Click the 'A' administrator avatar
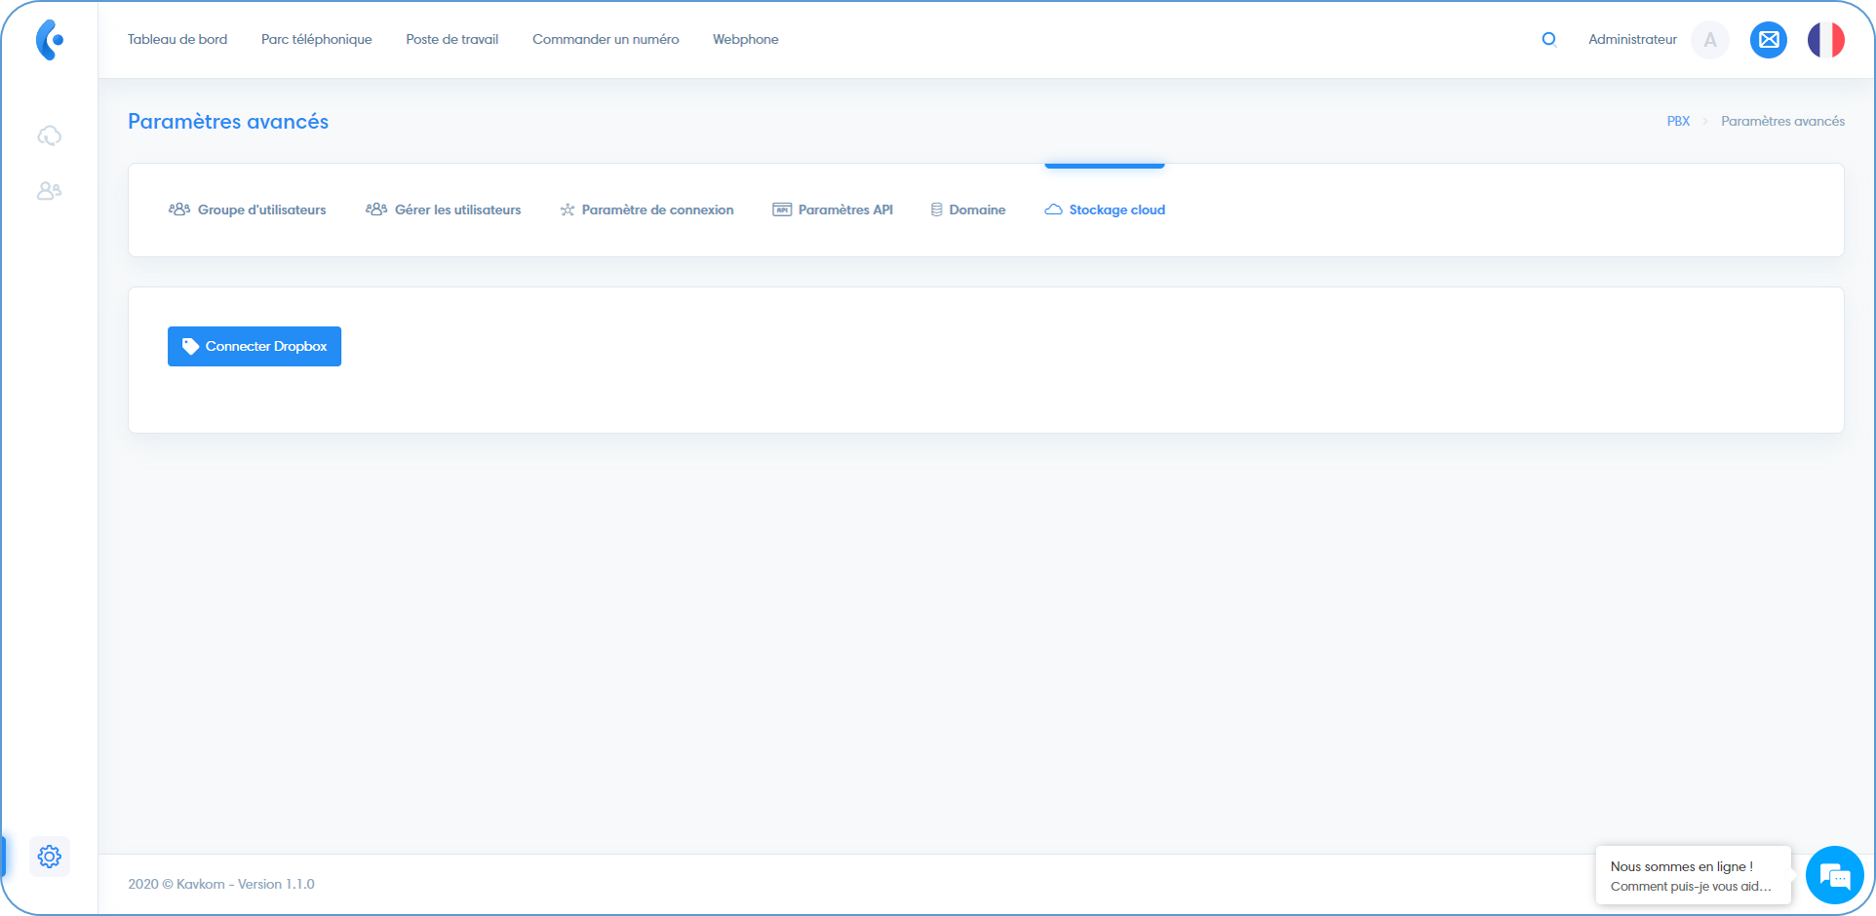 click(1709, 40)
